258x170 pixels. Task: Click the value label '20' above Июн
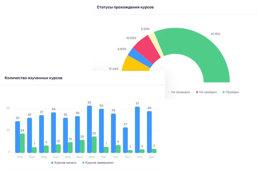tap(82, 137)
